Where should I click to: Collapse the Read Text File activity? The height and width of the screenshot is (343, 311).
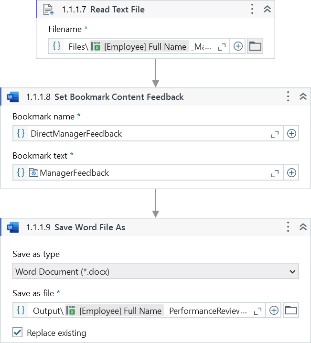point(267,9)
